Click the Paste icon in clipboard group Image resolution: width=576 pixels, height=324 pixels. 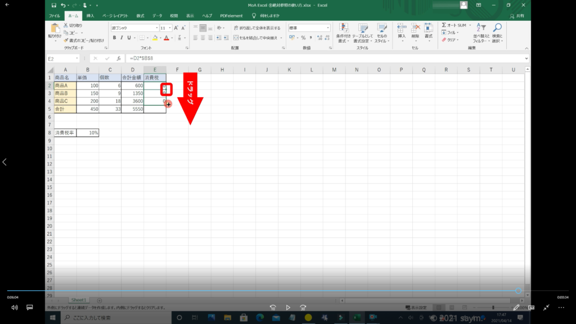(55, 28)
